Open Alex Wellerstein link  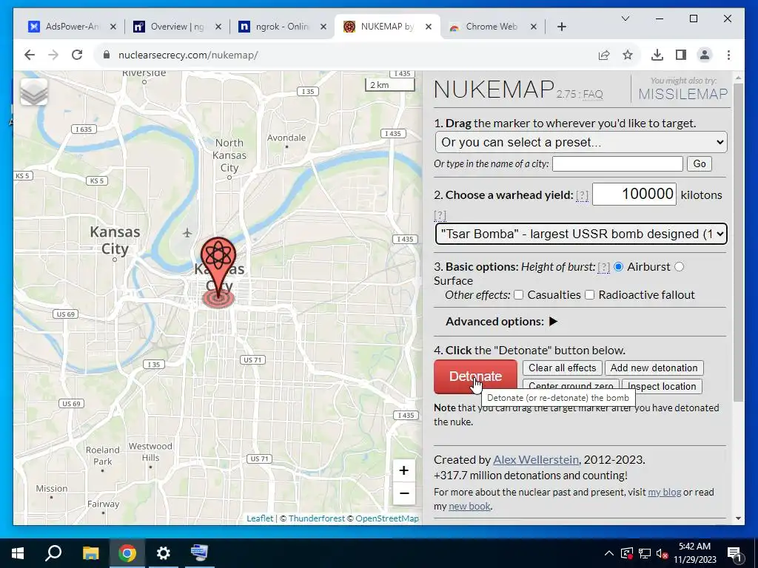(x=536, y=460)
